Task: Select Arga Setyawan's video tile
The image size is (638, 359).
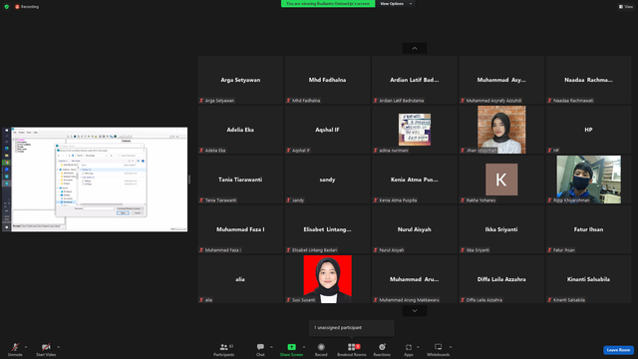Action: coord(240,80)
